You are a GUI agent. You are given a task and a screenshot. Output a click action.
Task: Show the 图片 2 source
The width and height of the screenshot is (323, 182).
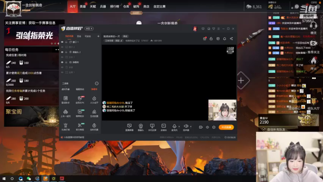click(x=62, y=47)
